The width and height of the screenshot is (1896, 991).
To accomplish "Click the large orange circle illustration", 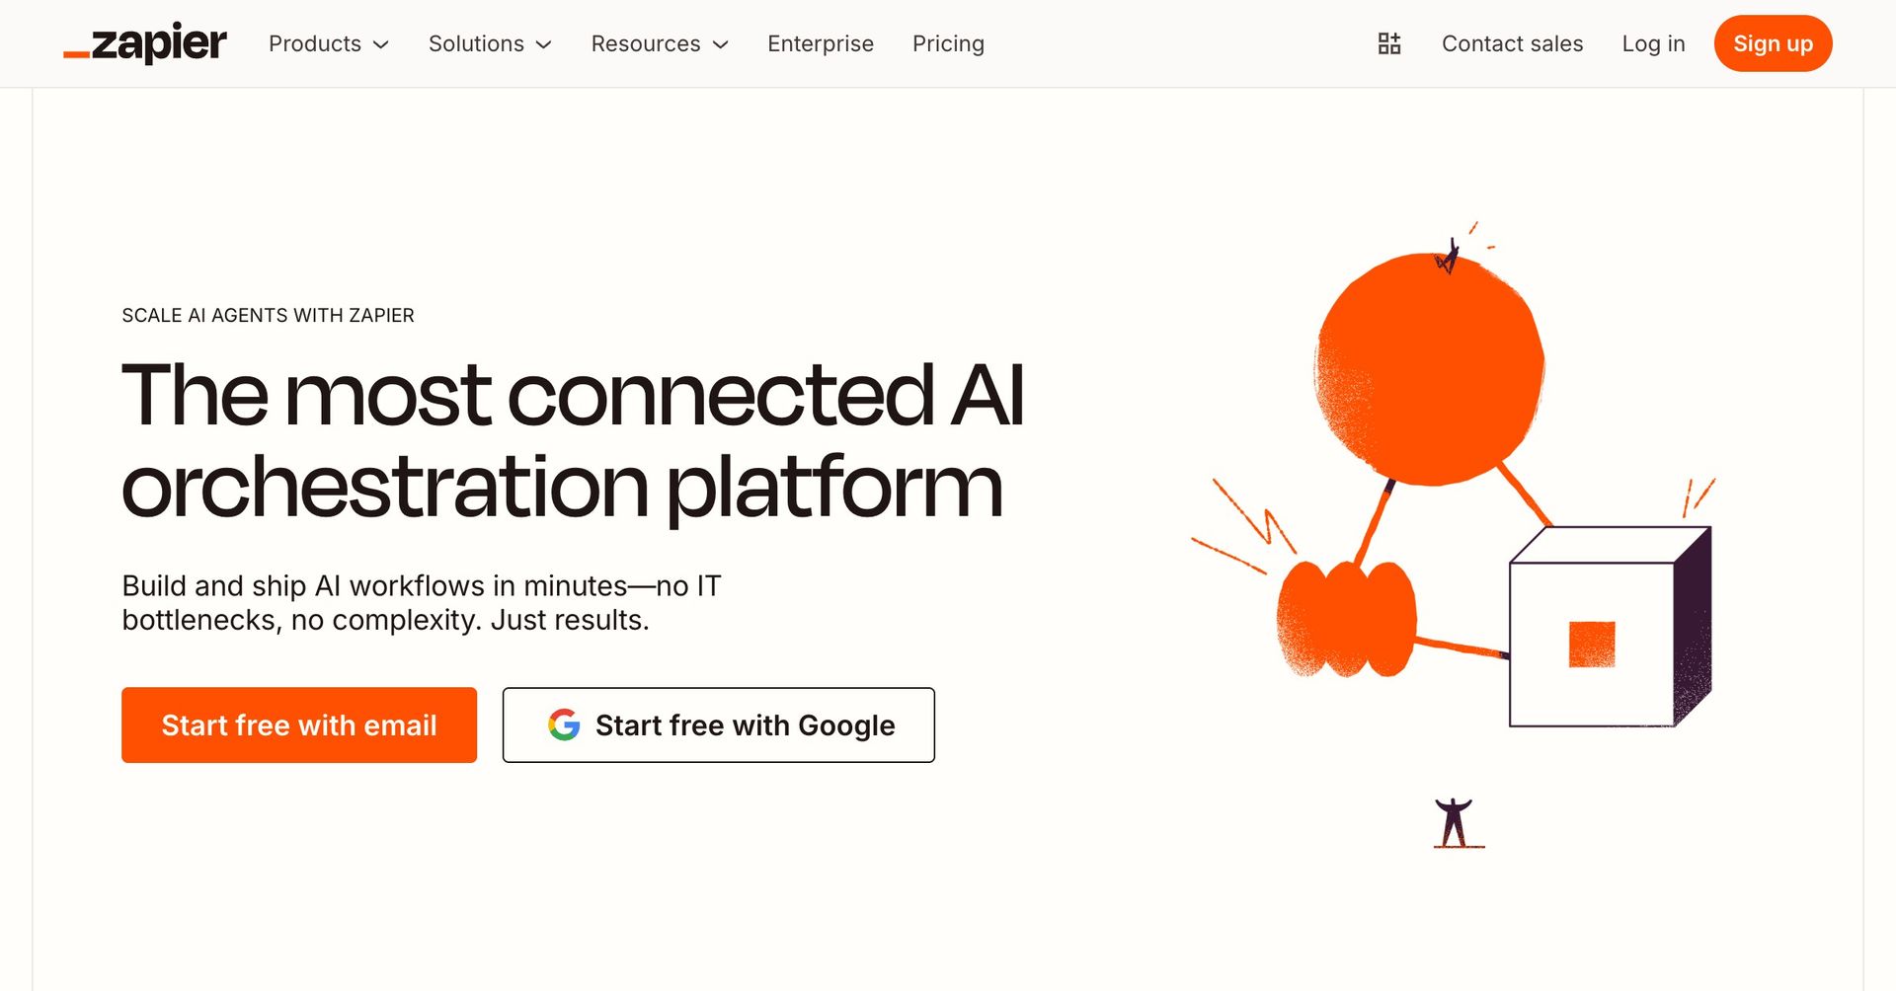I will coord(1427,365).
